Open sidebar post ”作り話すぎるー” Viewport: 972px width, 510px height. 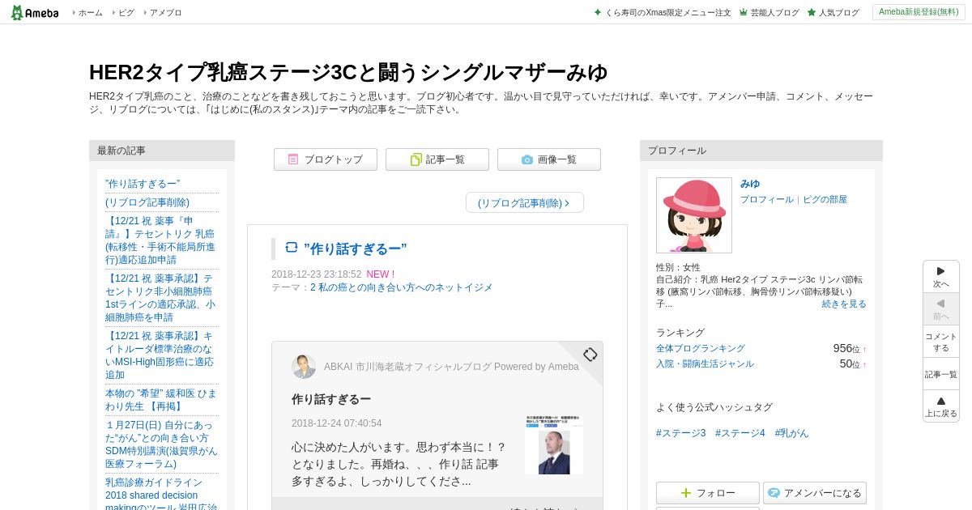click(x=143, y=184)
